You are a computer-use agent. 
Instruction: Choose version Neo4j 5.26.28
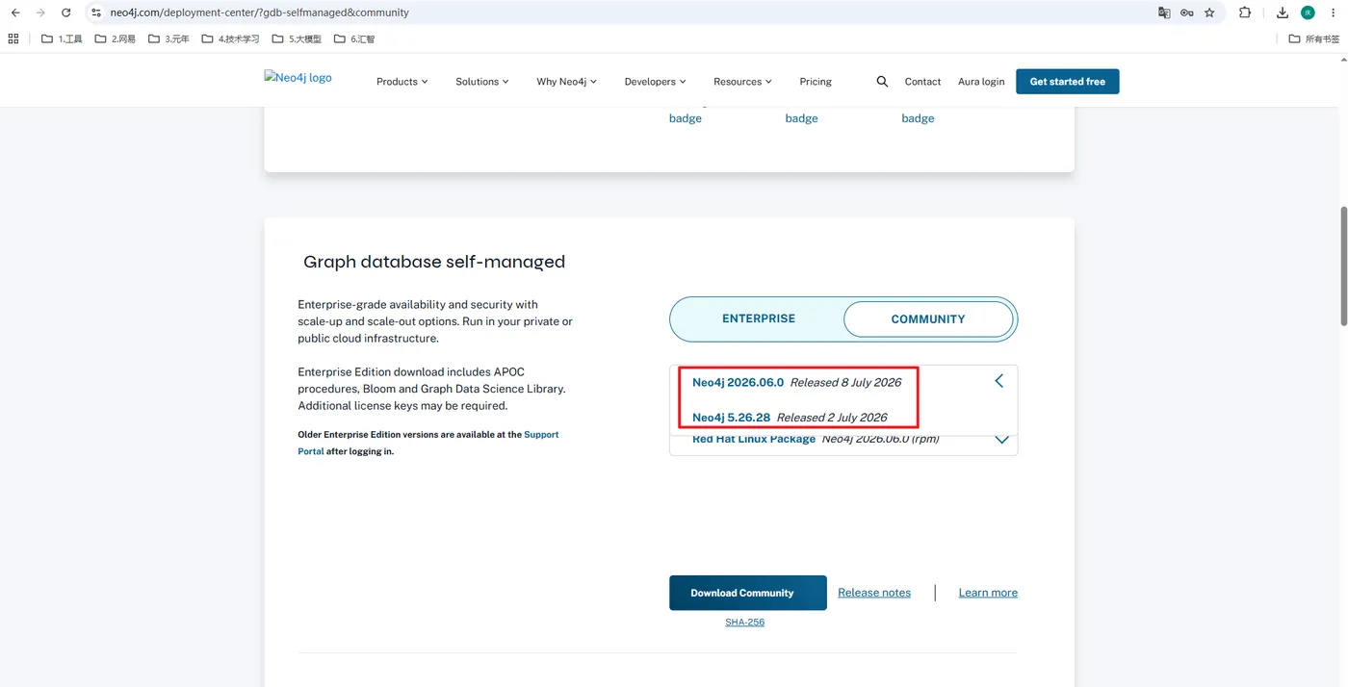(x=790, y=418)
